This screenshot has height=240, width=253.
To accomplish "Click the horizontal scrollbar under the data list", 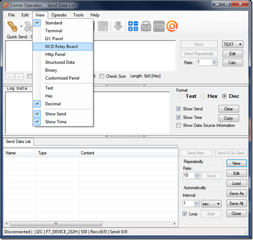I will click(90, 224).
